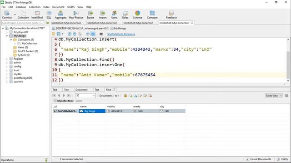The width and height of the screenshot is (291, 163).
Task: Go to next page of results
Action: (x=64, y=96)
